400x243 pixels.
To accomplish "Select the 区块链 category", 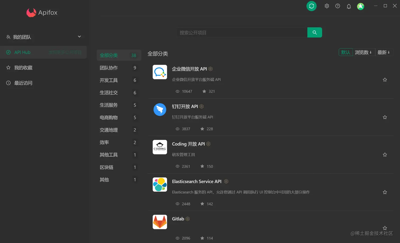I will point(119,167).
